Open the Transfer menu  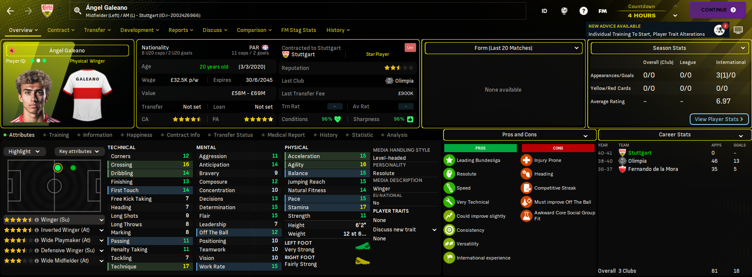[97, 30]
